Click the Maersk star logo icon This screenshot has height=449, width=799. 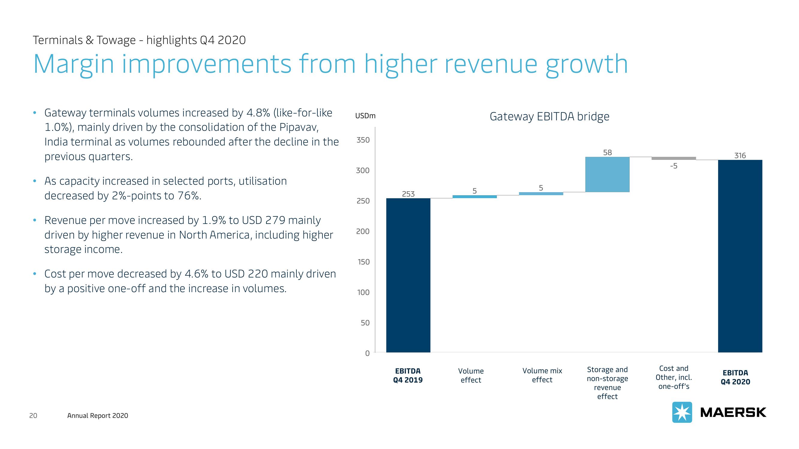682,412
